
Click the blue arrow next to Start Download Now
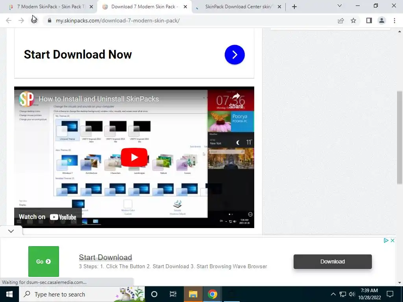coord(235,55)
